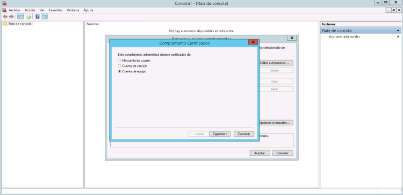Open the blue Help question mark icon
Screen dimensions: 403x195
point(38,17)
